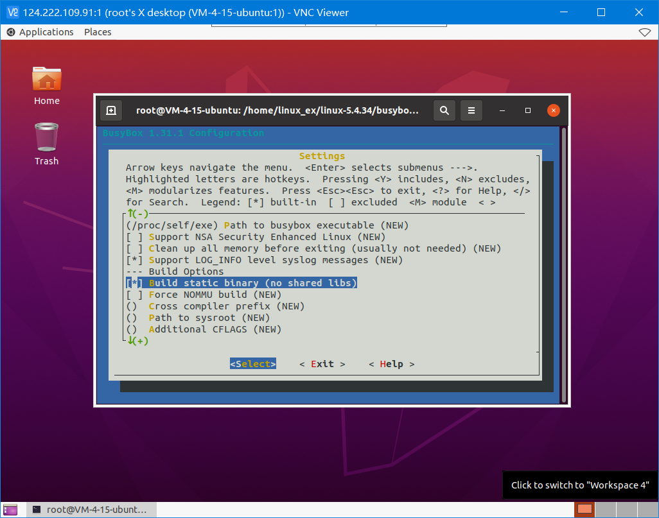The height and width of the screenshot is (518, 659).
Task: Click the terminal search magnifier icon
Action: (x=444, y=110)
